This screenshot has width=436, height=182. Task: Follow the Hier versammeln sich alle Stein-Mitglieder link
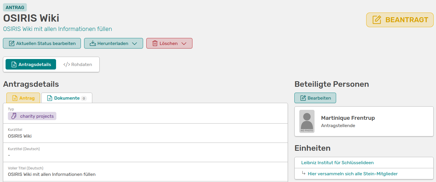[x=352, y=174]
